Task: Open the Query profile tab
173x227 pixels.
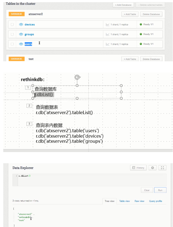Action: [156, 201]
